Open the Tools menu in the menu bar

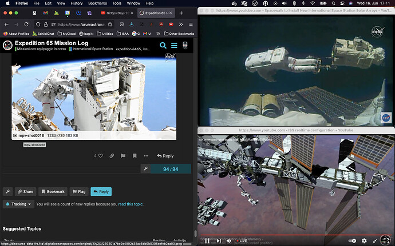tap(117, 3)
